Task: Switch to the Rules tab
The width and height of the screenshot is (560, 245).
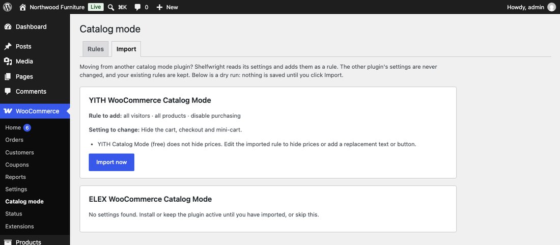Action: [96, 49]
